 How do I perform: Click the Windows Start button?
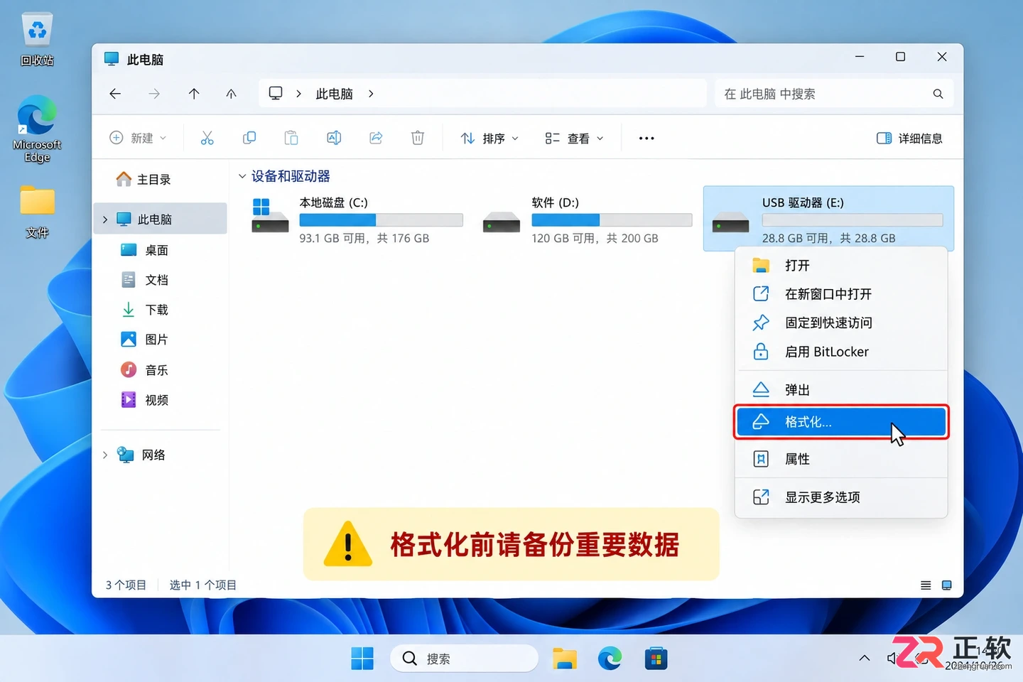(362, 659)
